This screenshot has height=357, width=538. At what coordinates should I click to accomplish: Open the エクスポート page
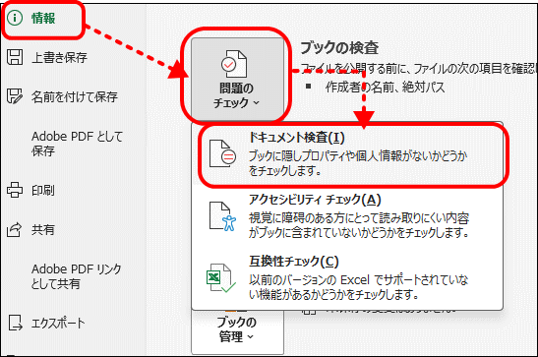point(58,323)
